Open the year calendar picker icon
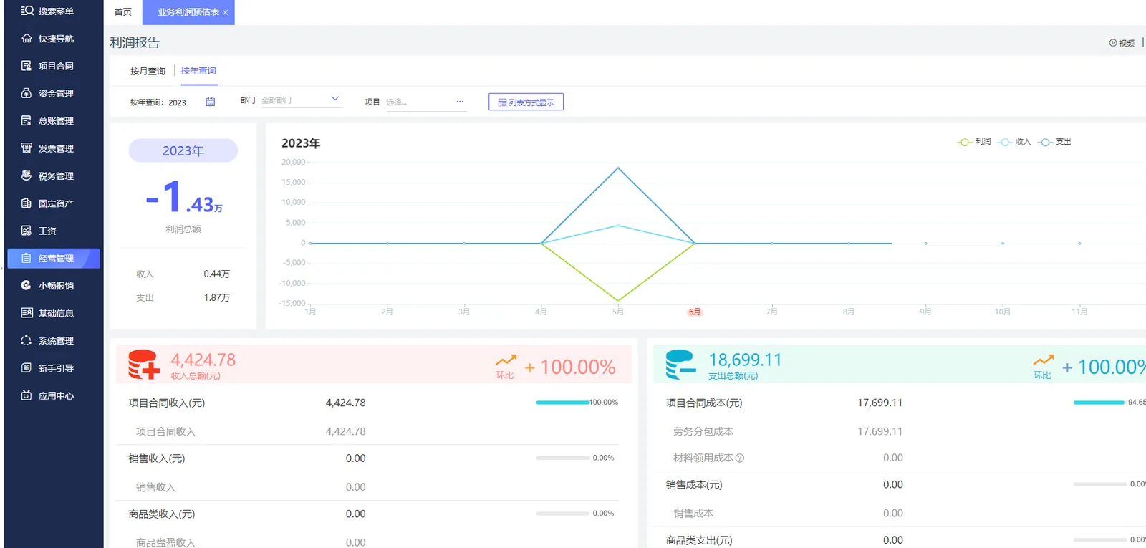This screenshot has width=1146, height=548. tap(211, 102)
